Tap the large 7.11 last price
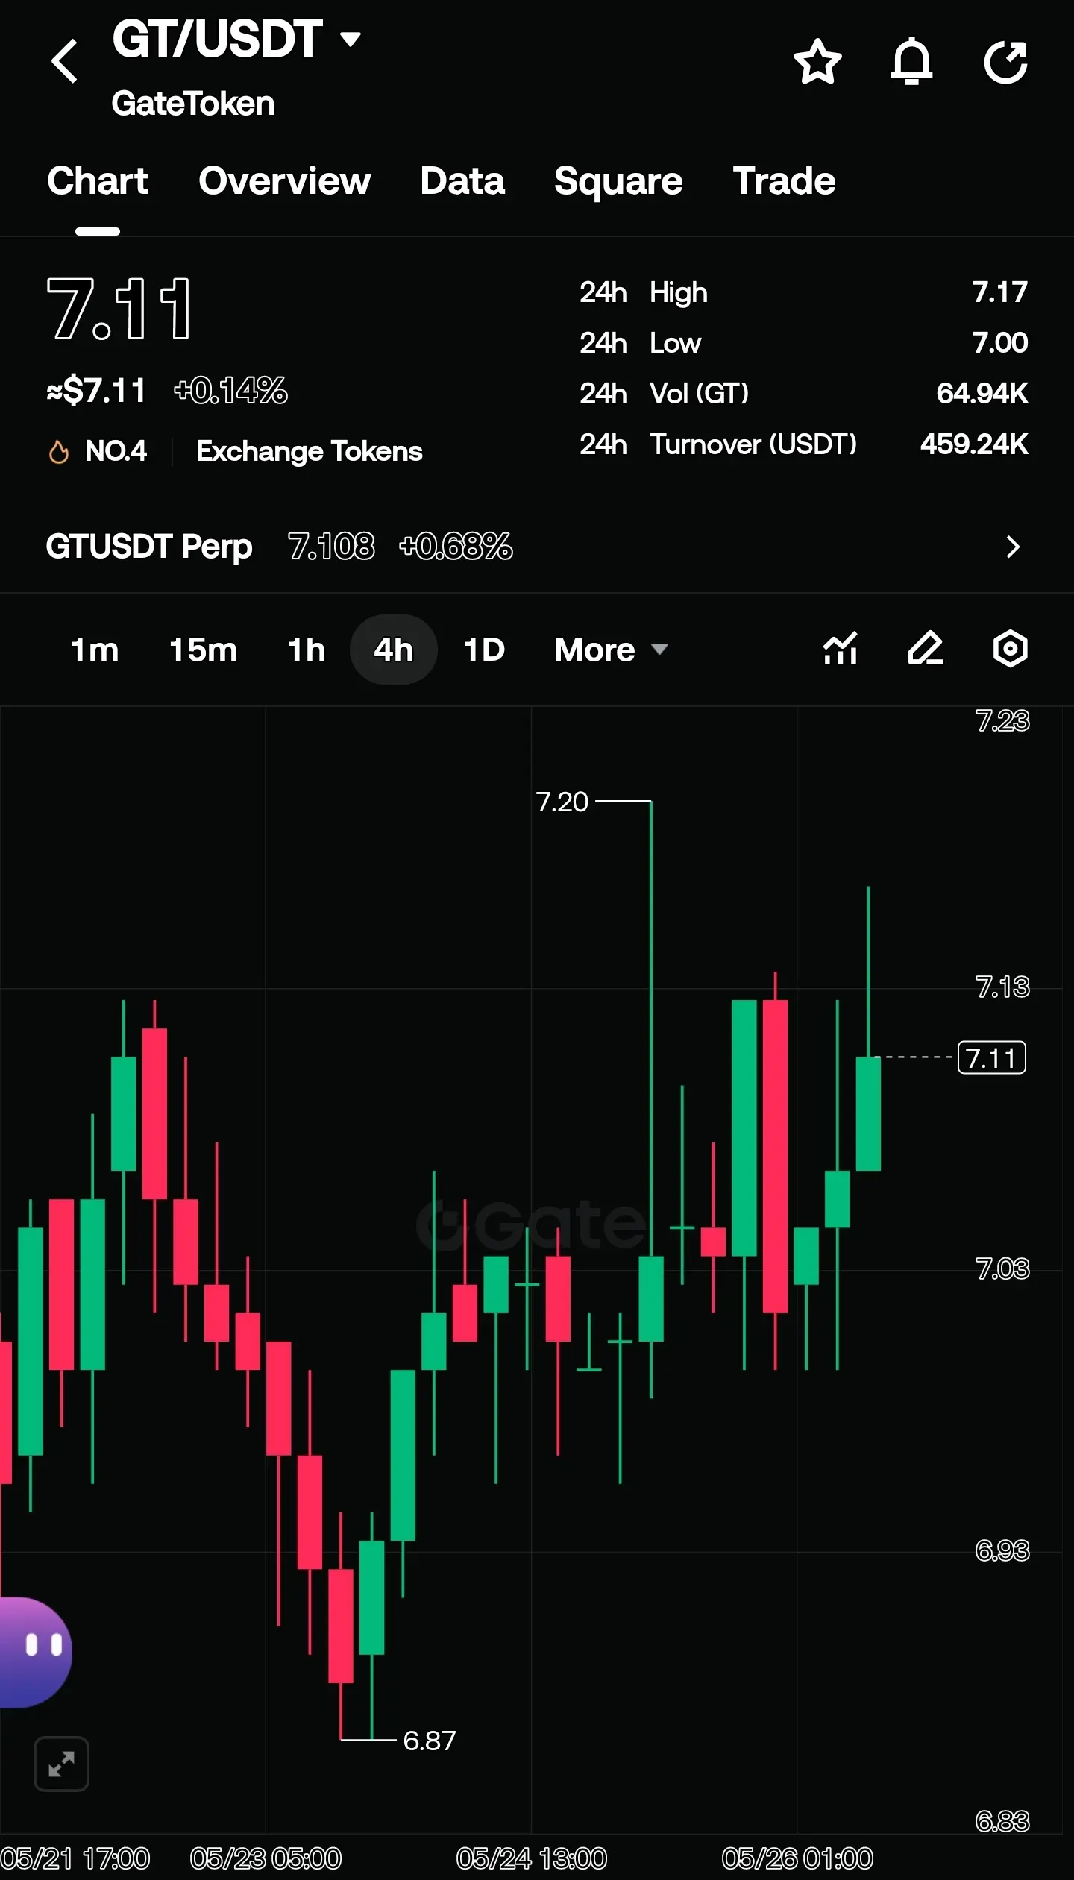The image size is (1074, 1880). click(119, 309)
